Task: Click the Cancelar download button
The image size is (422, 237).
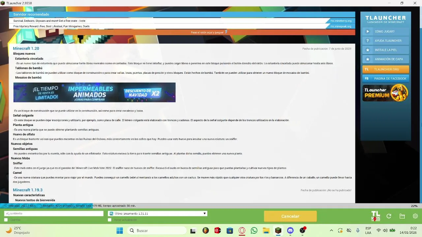Action: pos(290,216)
